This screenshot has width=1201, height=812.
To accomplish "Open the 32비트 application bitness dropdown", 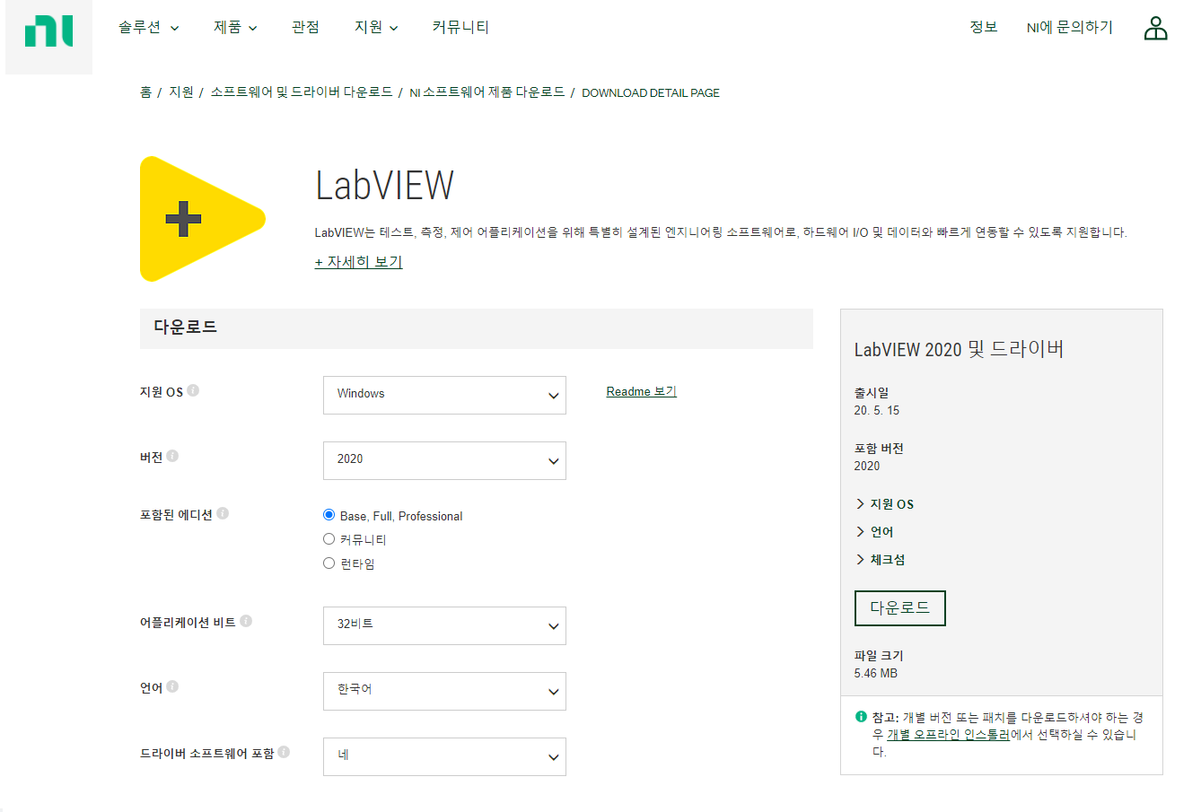I will pyautogui.click(x=444, y=625).
